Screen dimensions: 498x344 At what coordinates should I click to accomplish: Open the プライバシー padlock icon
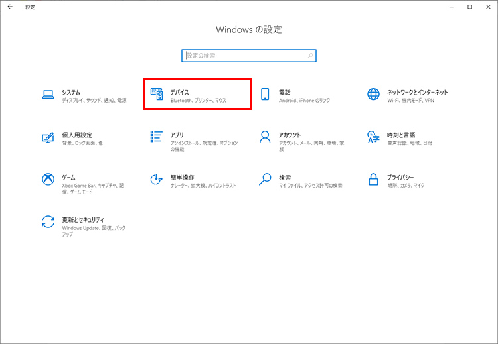tap(373, 180)
